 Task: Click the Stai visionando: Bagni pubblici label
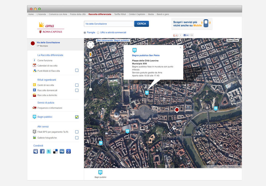pos(113,41)
